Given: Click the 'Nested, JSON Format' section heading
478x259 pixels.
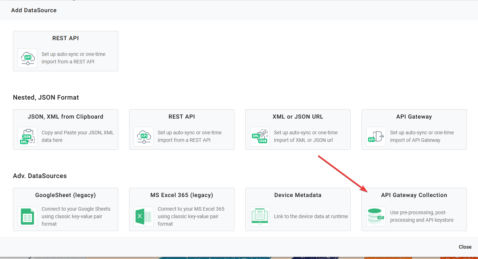Looking at the screenshot, I should tap(46, 97).
